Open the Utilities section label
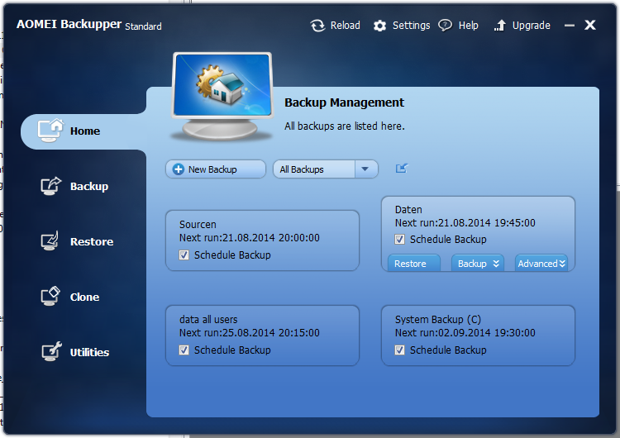620x438 pixels. pos(89,352)
